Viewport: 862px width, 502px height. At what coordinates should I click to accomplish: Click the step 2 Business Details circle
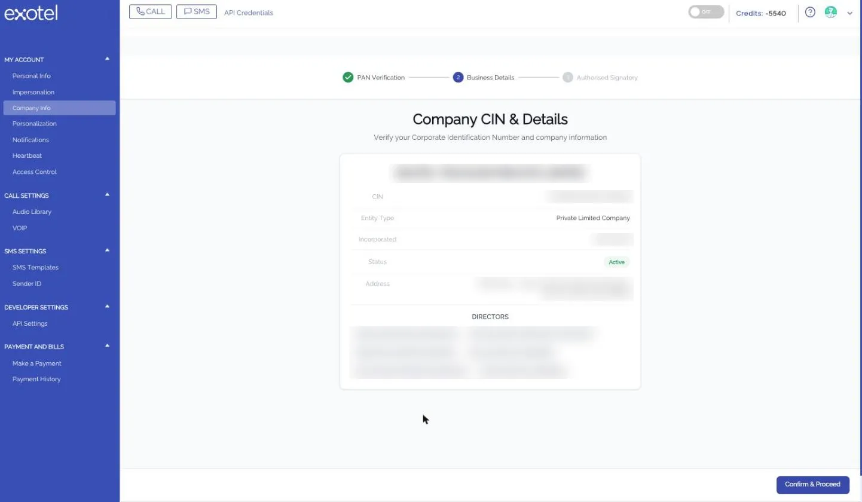(x=458, y=77)
